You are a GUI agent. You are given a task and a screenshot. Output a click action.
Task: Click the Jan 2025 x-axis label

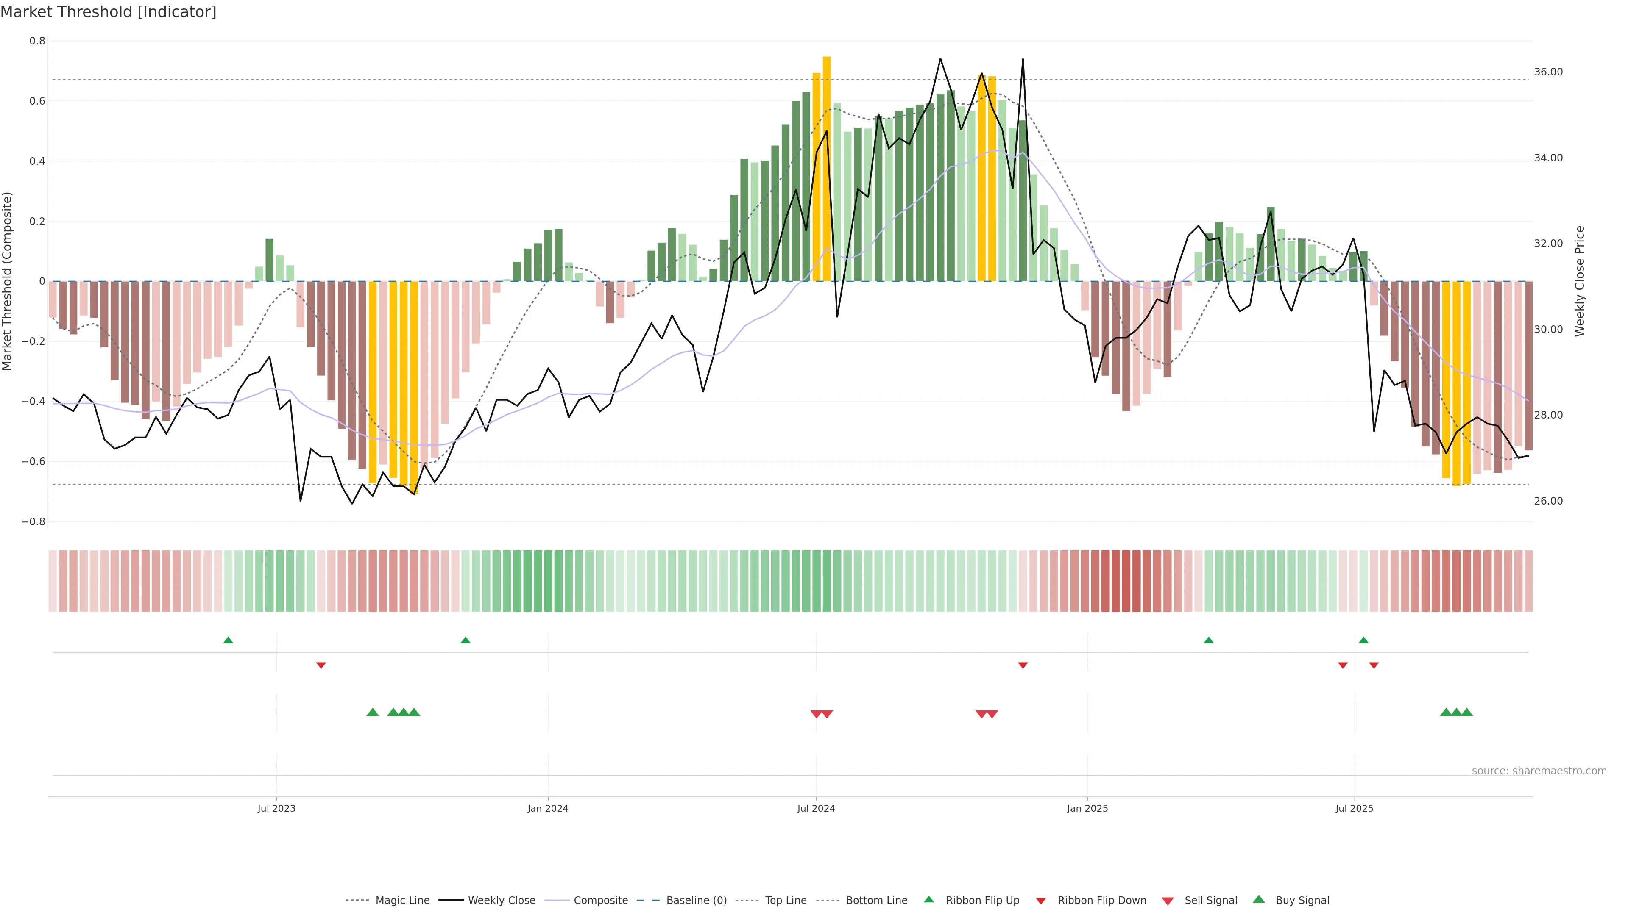click(1087, 808)
